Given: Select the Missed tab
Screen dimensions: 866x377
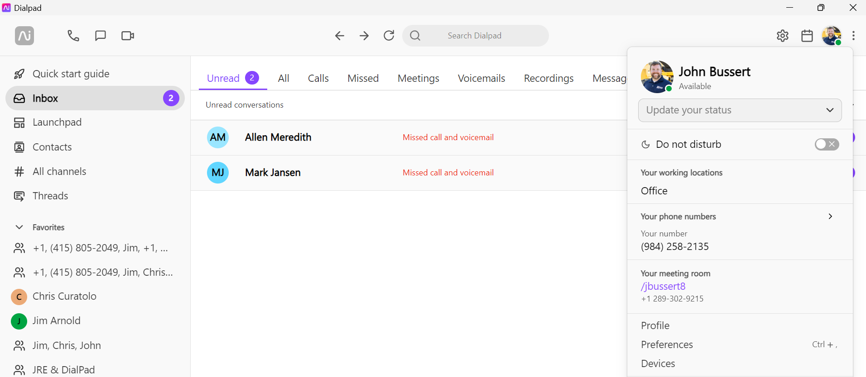Looking at the screenshot, I should point(363,78).
